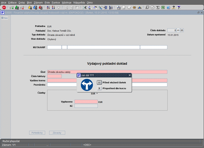Click the green duplicate record icon
The width and height of the screenshot is (204, 148).
[17, 8]
